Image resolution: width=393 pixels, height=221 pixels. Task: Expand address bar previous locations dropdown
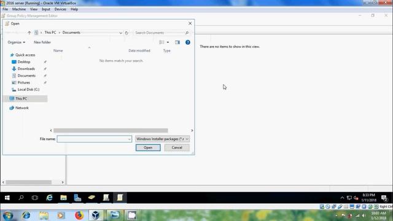[x=120, y=33]
